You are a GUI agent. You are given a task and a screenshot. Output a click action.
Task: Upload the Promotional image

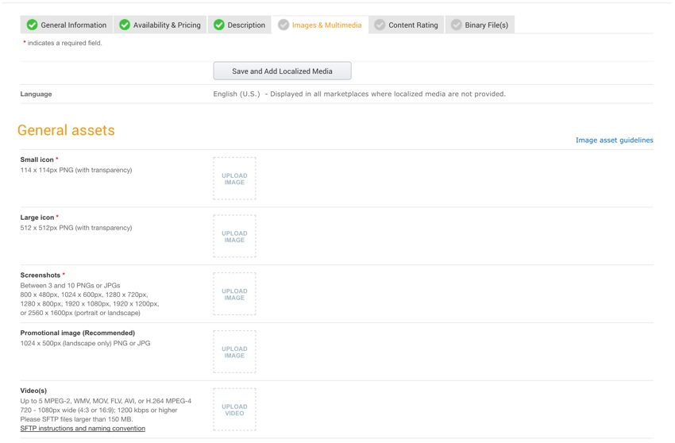(234, 352)
